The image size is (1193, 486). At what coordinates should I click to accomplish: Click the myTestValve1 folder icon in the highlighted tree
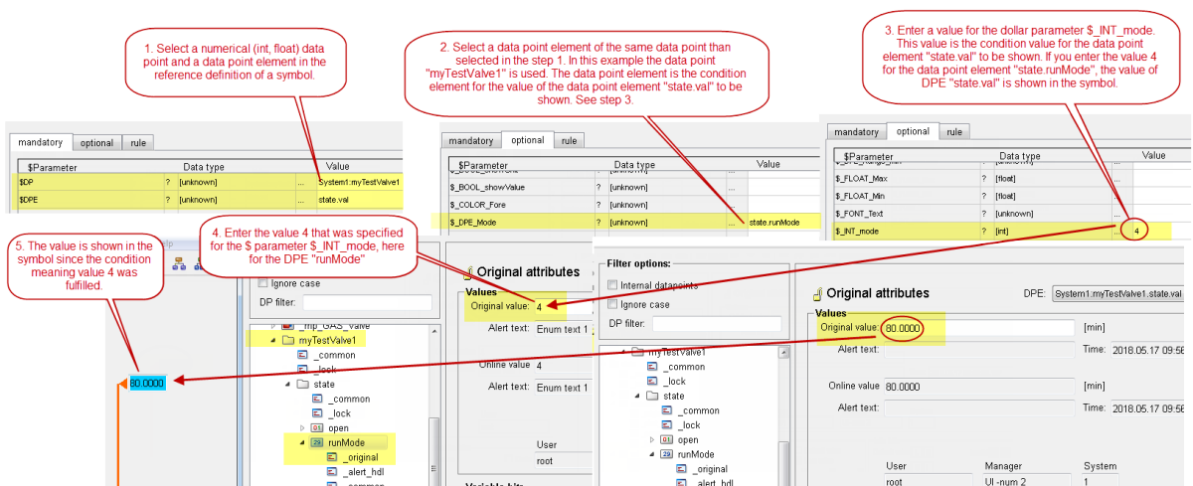(x=289, y=340)
